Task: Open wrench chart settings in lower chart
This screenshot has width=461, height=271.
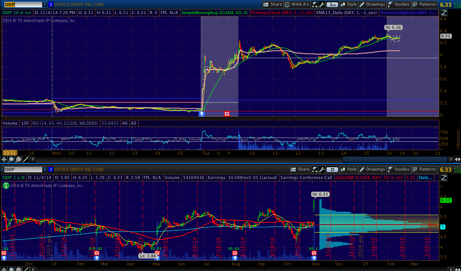Action: point(322,170)
